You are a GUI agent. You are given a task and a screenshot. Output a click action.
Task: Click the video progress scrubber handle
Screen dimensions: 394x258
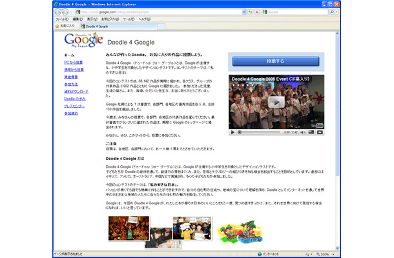pyautogui.click(x=240, y=132)
